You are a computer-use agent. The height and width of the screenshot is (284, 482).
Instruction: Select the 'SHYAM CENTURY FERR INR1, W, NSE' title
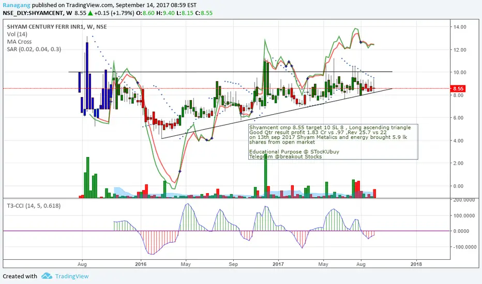coord(57,27)
